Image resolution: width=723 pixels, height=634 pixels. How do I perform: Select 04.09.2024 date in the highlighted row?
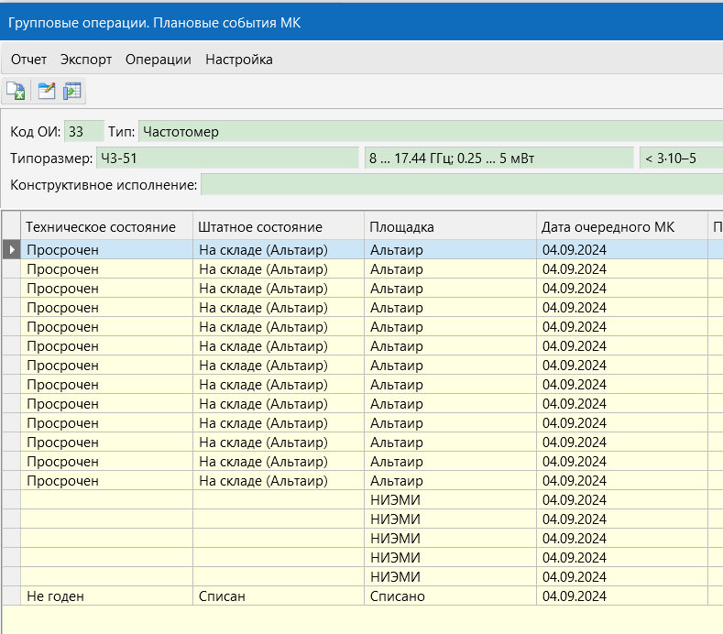point(621,249)
